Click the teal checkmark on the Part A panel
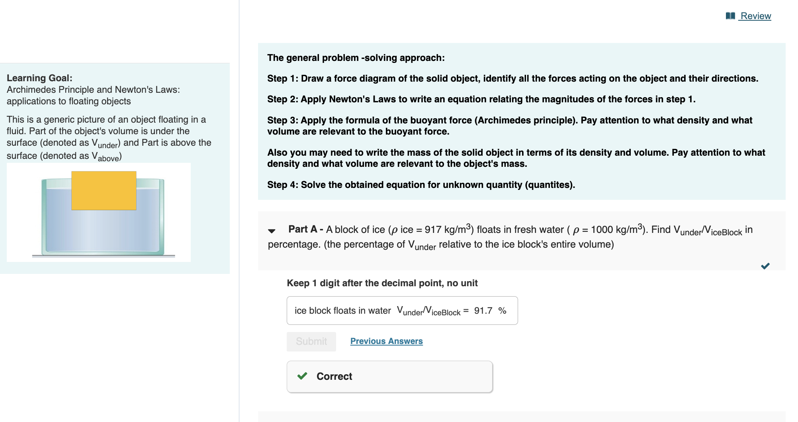The image size is (798, 422). 765,266
